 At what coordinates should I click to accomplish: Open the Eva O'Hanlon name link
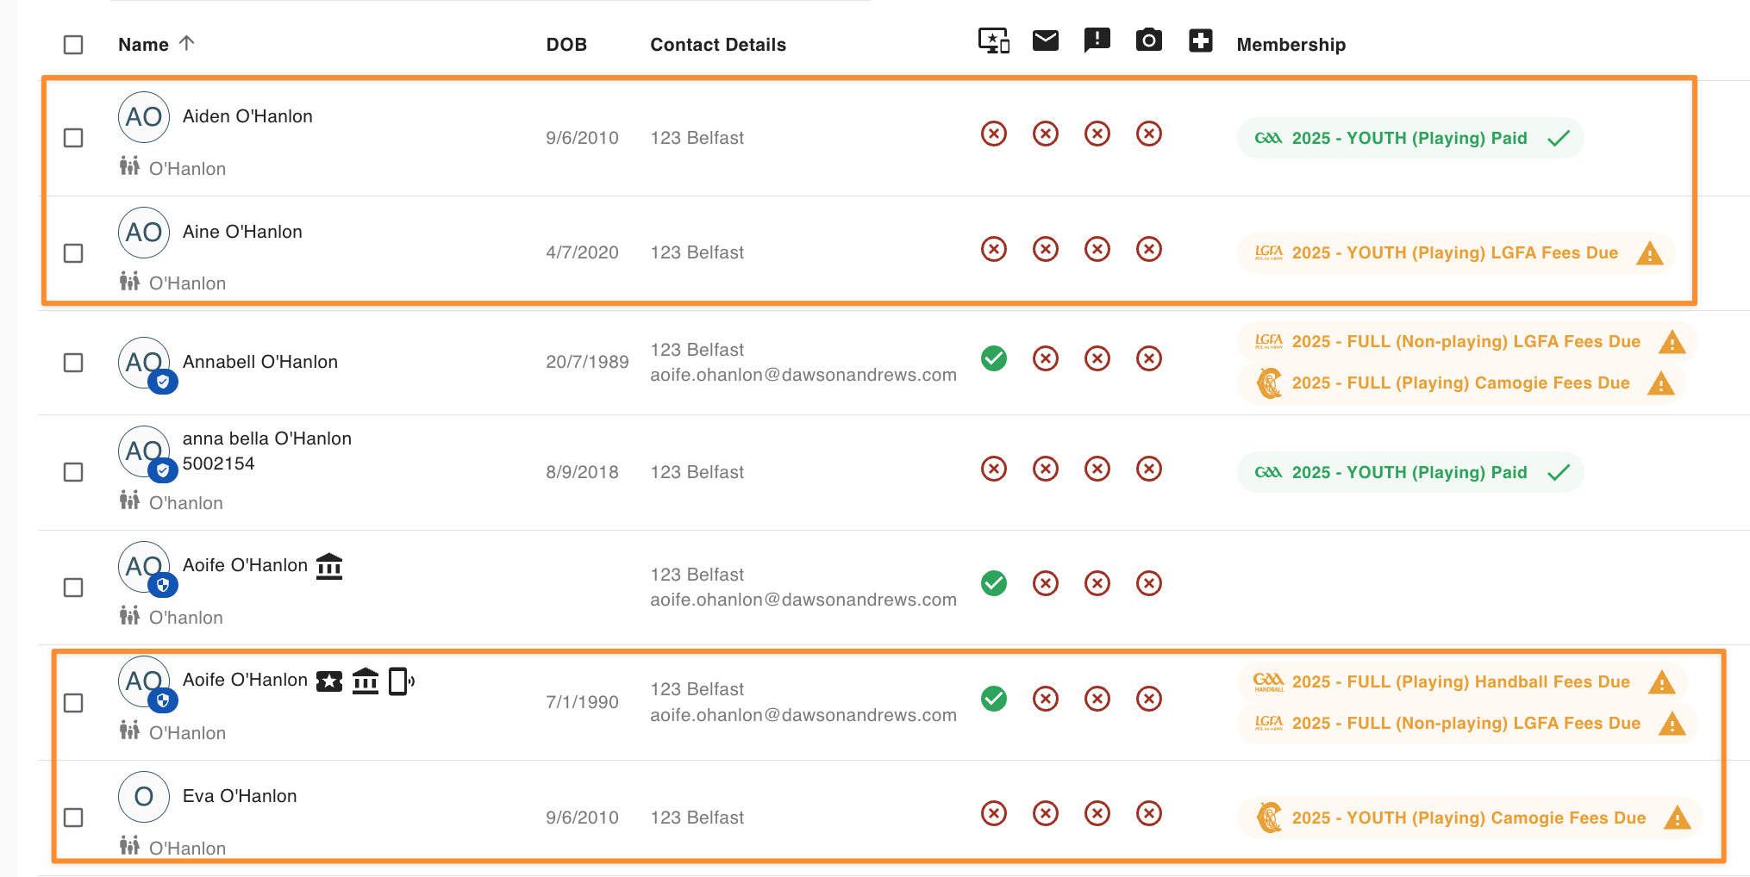(240, 796)
